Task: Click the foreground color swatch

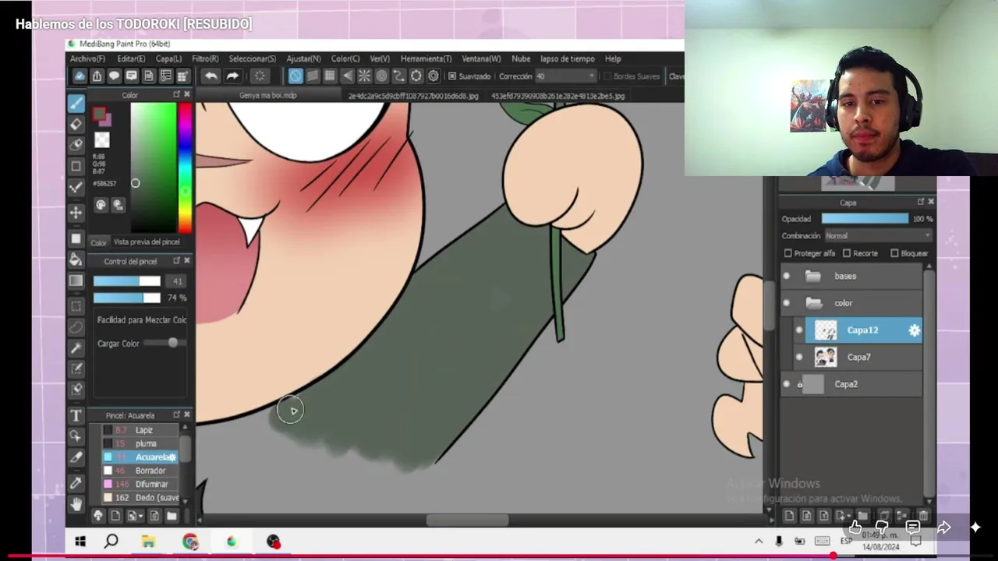Action: point(99,115)
